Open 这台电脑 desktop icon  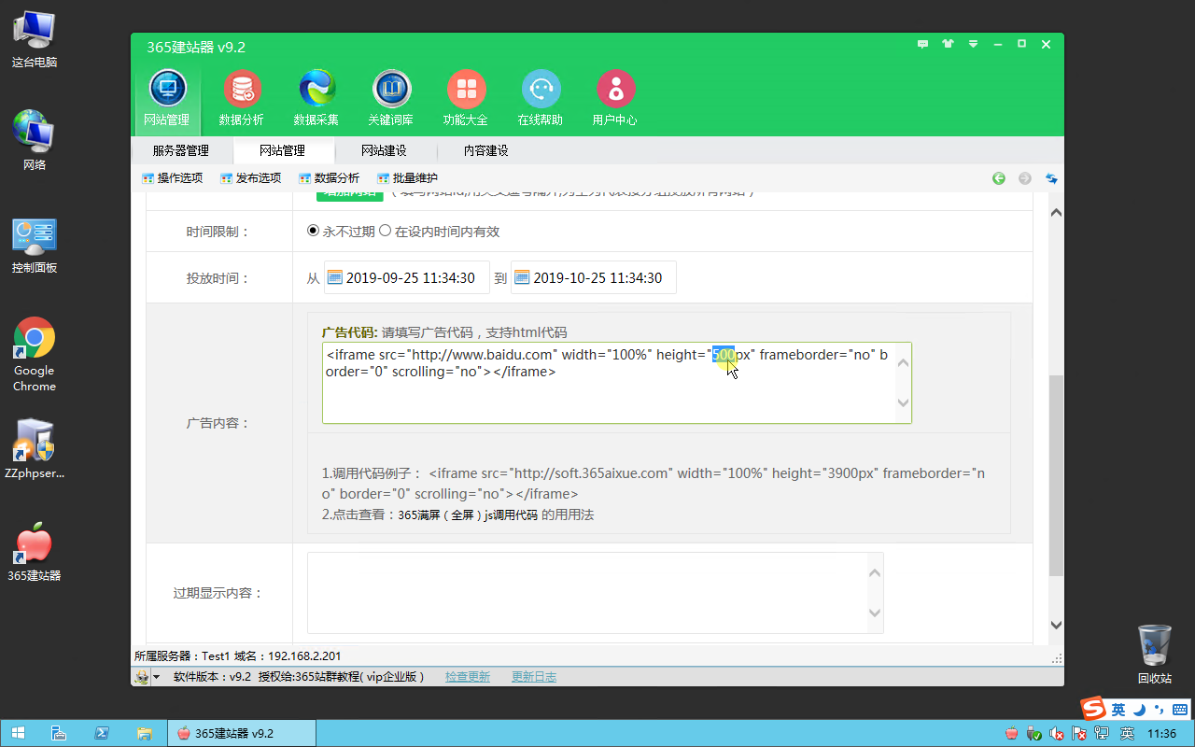(x=35, y=40)
